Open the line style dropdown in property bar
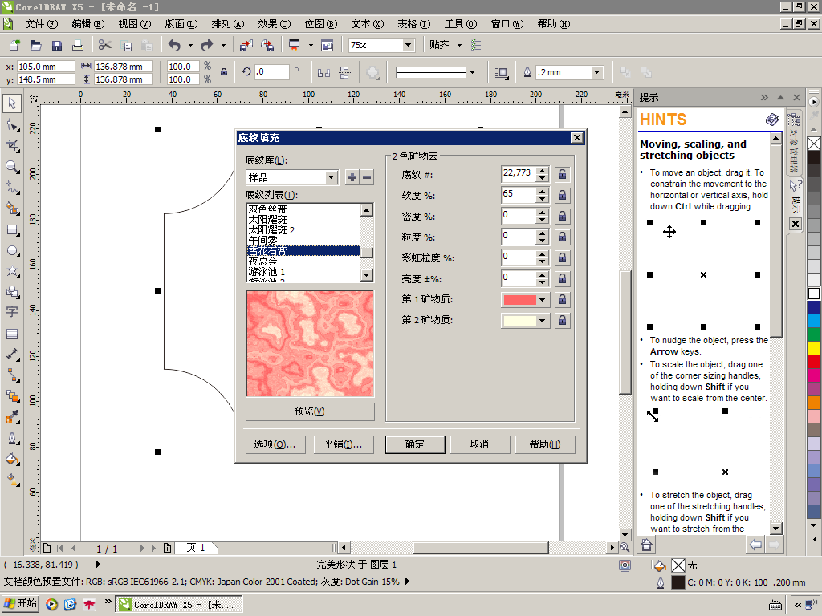Screen dimensions: 822x616 [472, 72]
